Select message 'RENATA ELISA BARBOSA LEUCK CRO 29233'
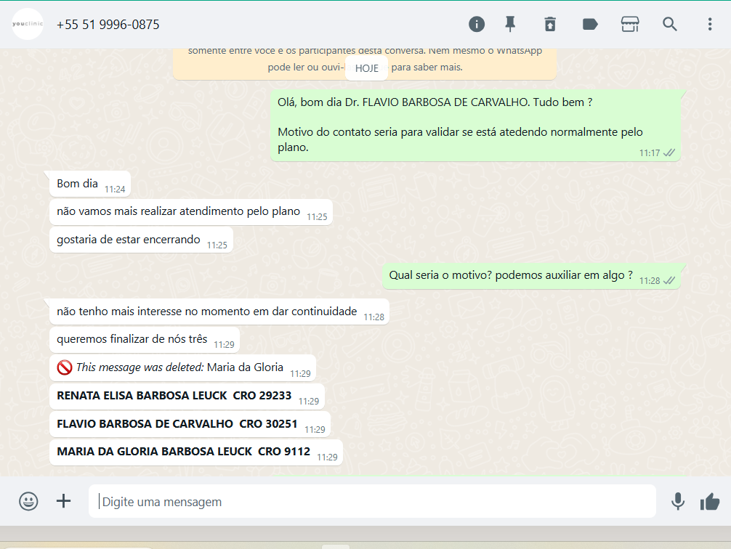This screenshot has height=549, width=731. (187, 396)
